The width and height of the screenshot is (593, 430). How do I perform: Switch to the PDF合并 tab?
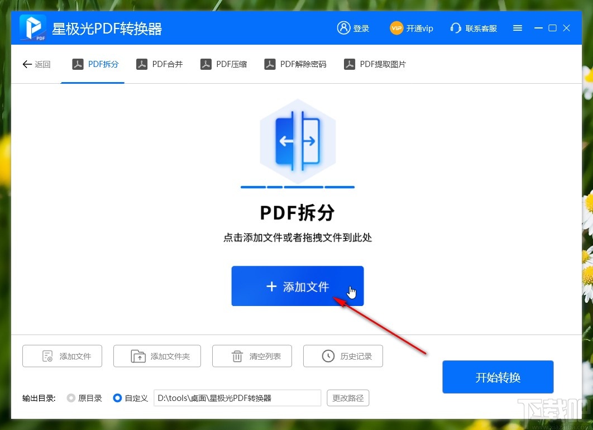pyautogui.click(x=160, y=64)
